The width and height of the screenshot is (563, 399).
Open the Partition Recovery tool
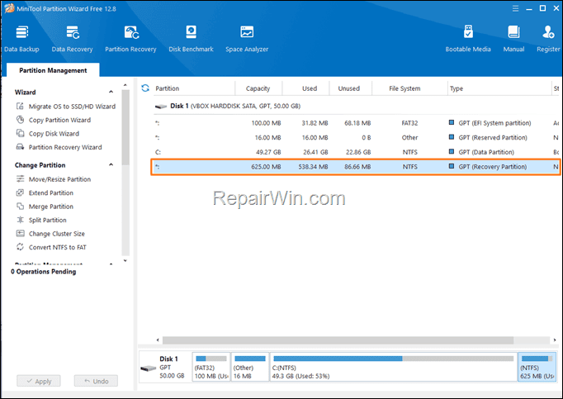[x=130, y=39]
